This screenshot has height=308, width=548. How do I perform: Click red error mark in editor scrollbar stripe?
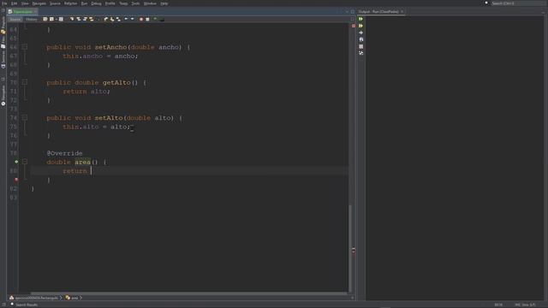(354, 251)
